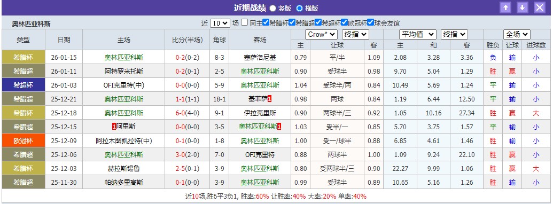This screenshot has width=553, height=204.
Task: Click the 进球数 column header
Action: point(536,45)
